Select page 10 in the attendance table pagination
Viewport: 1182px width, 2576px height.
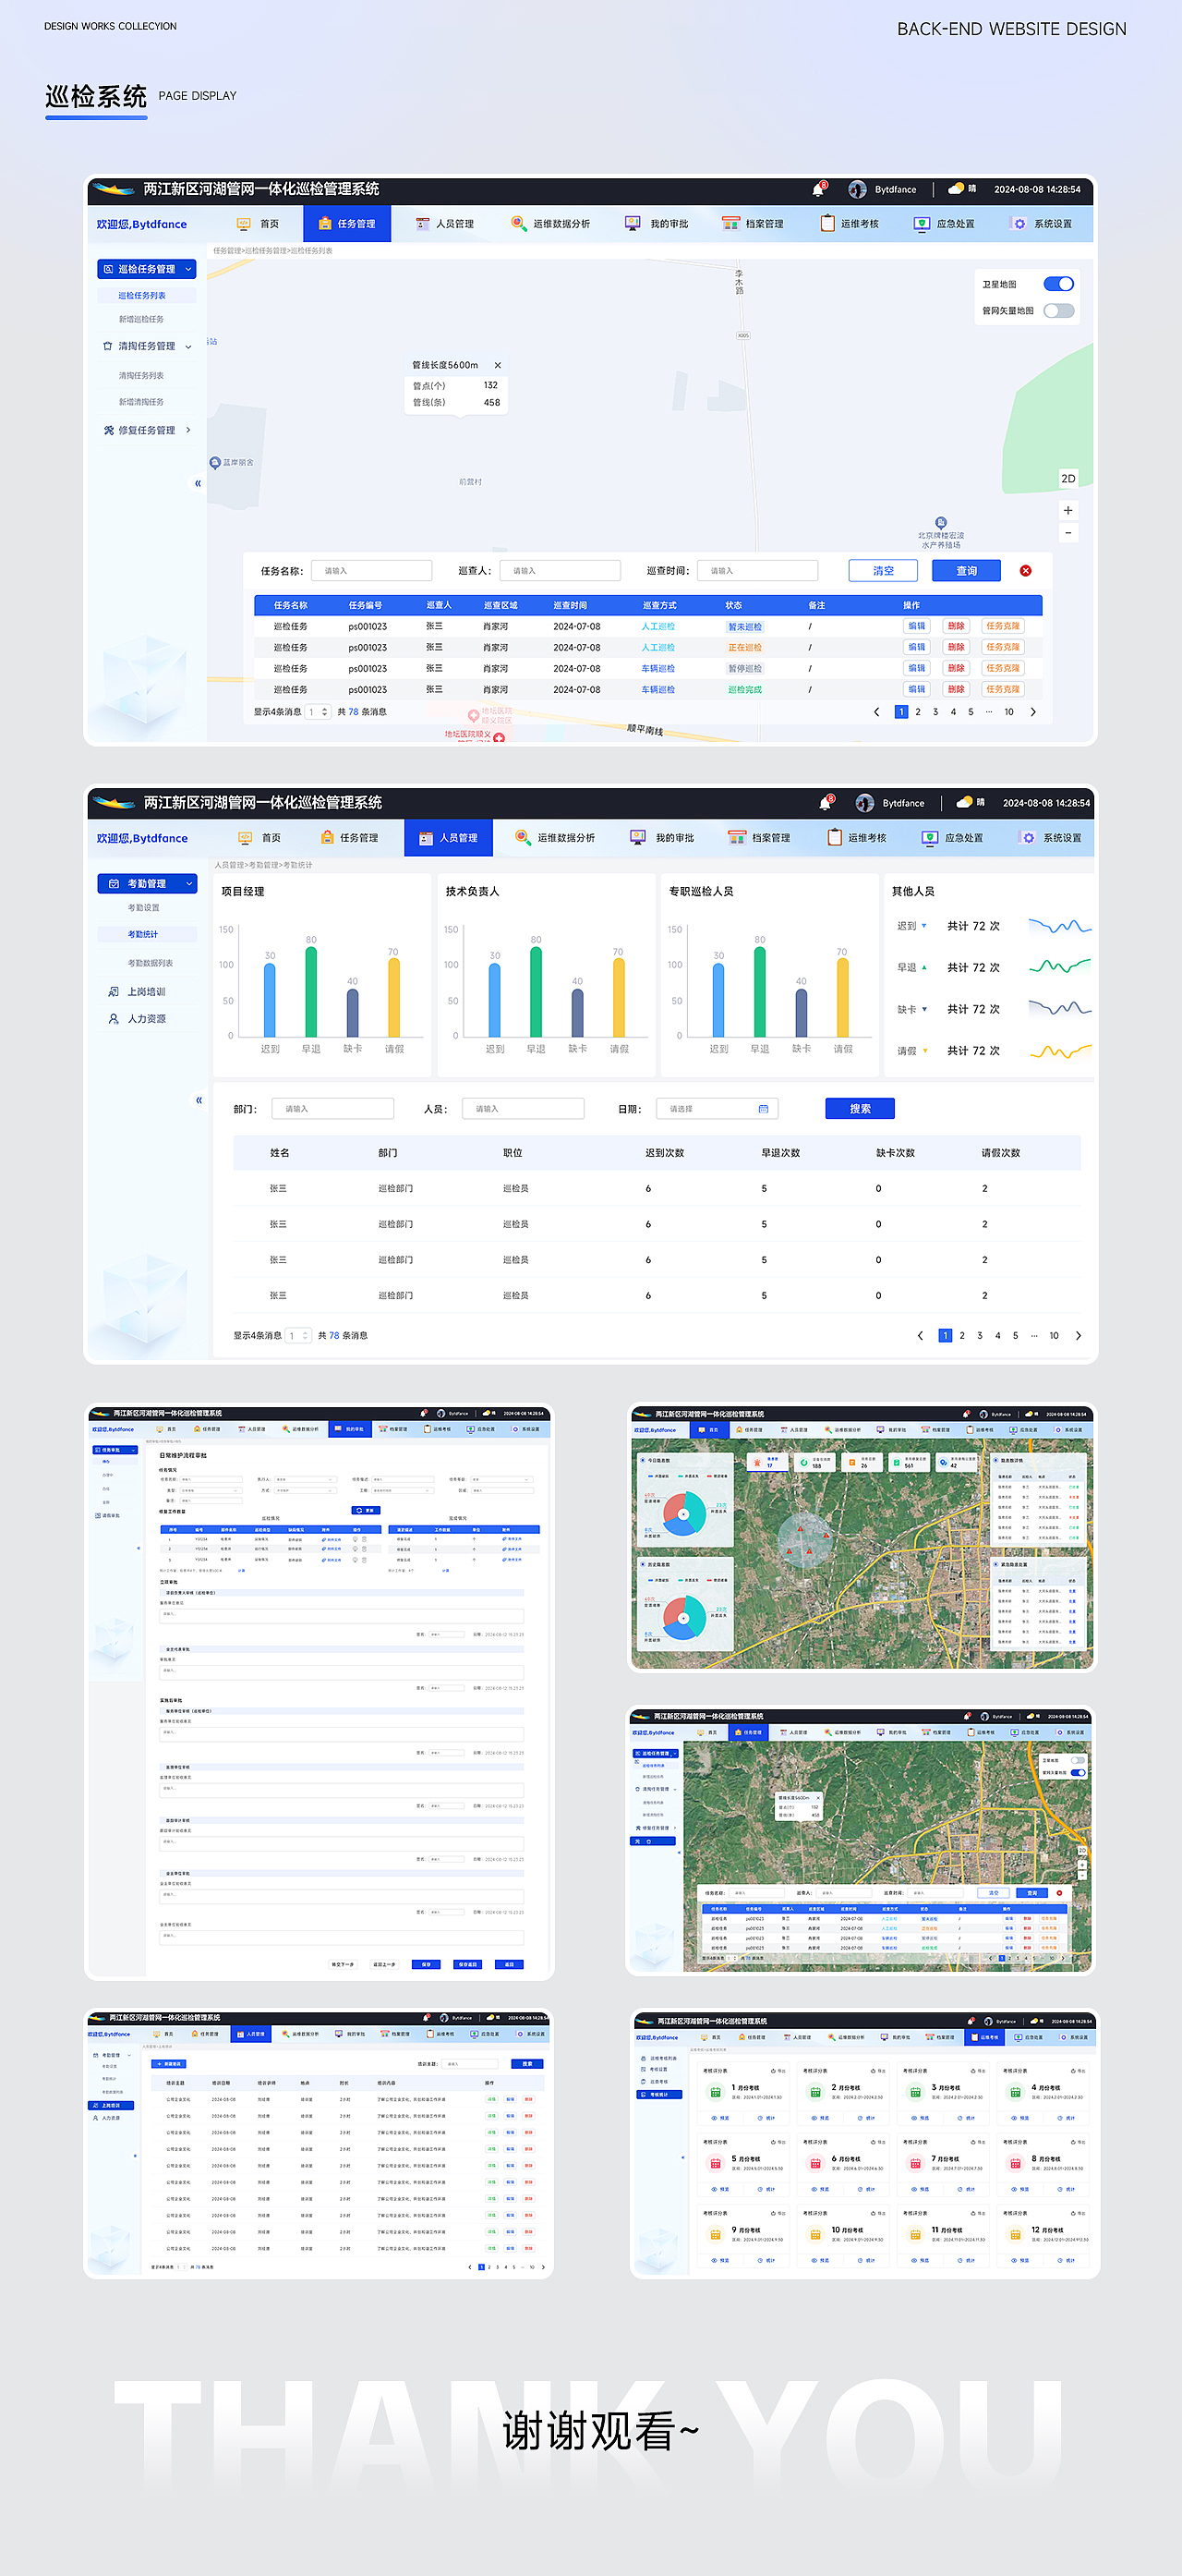point(1053,1336)
